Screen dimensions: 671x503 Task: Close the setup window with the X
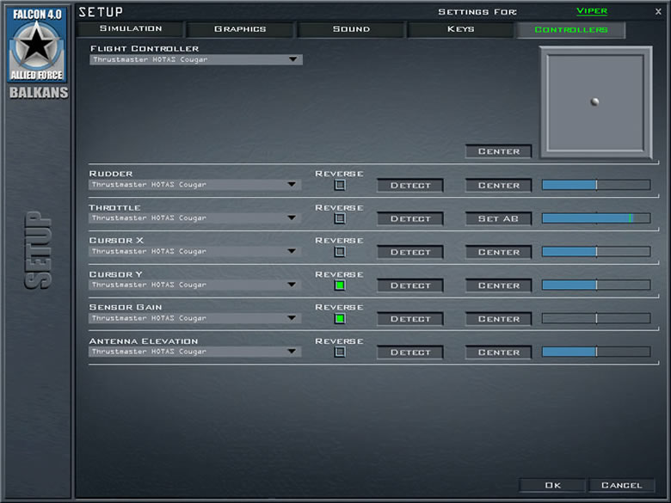[x=658, y=11]
